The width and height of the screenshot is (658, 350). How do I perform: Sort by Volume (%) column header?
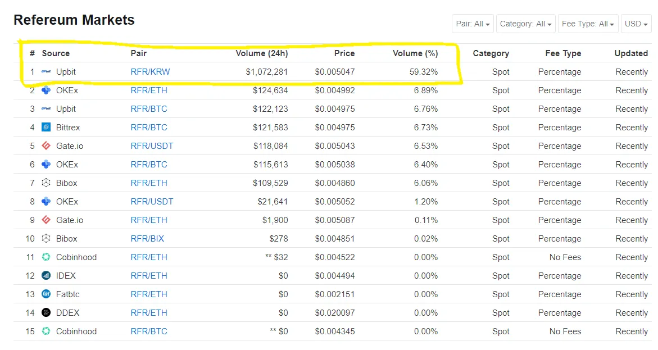pos(415,53)
